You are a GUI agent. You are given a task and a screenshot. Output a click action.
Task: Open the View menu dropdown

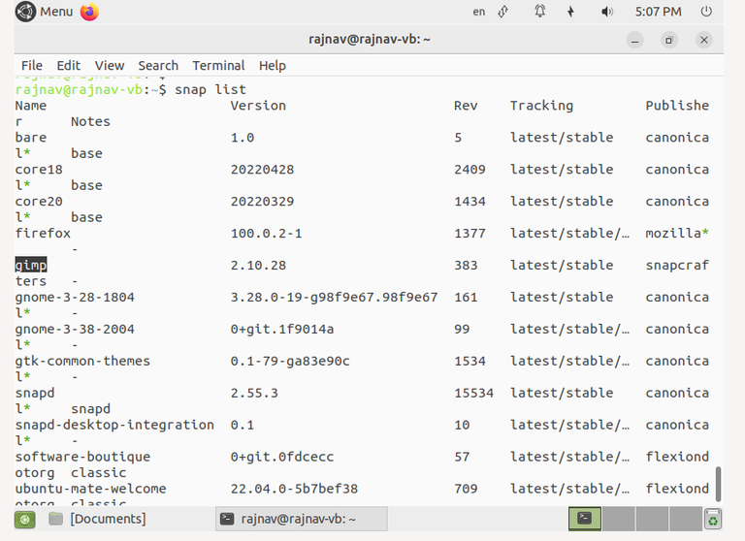tap(110, 66)
